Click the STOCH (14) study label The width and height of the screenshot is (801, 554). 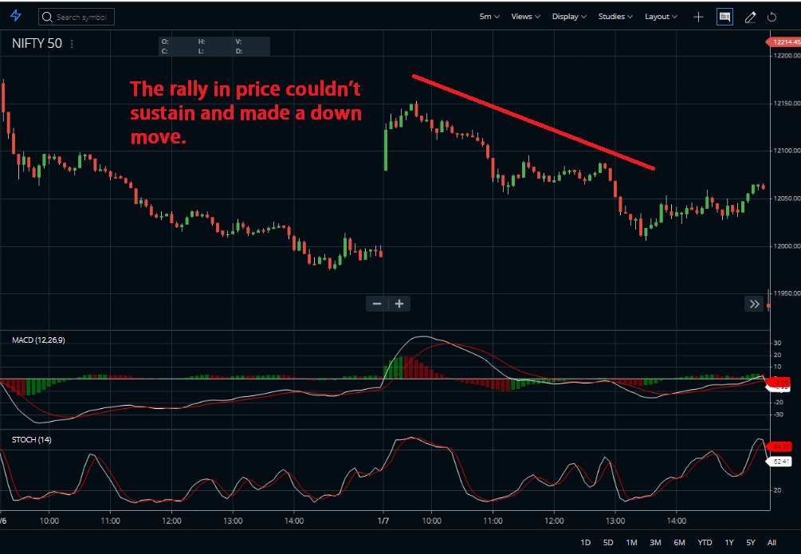pos(32,439)
